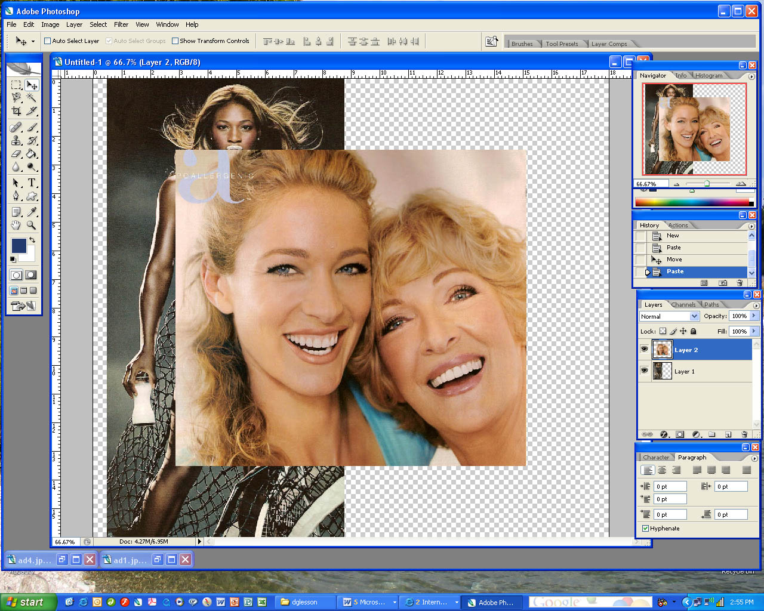Open the Select menu
Viewport: 764px width, 611px height.
(98, 24)
